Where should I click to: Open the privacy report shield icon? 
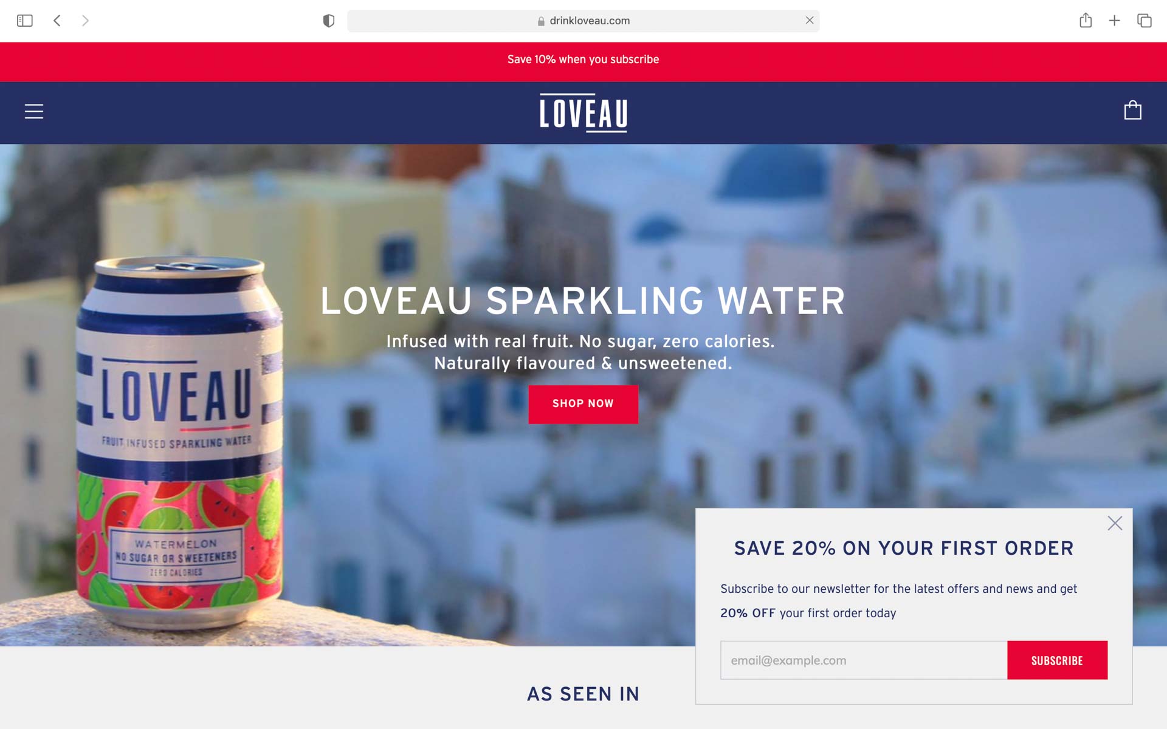pyautogui.click(x=329, y=21)
